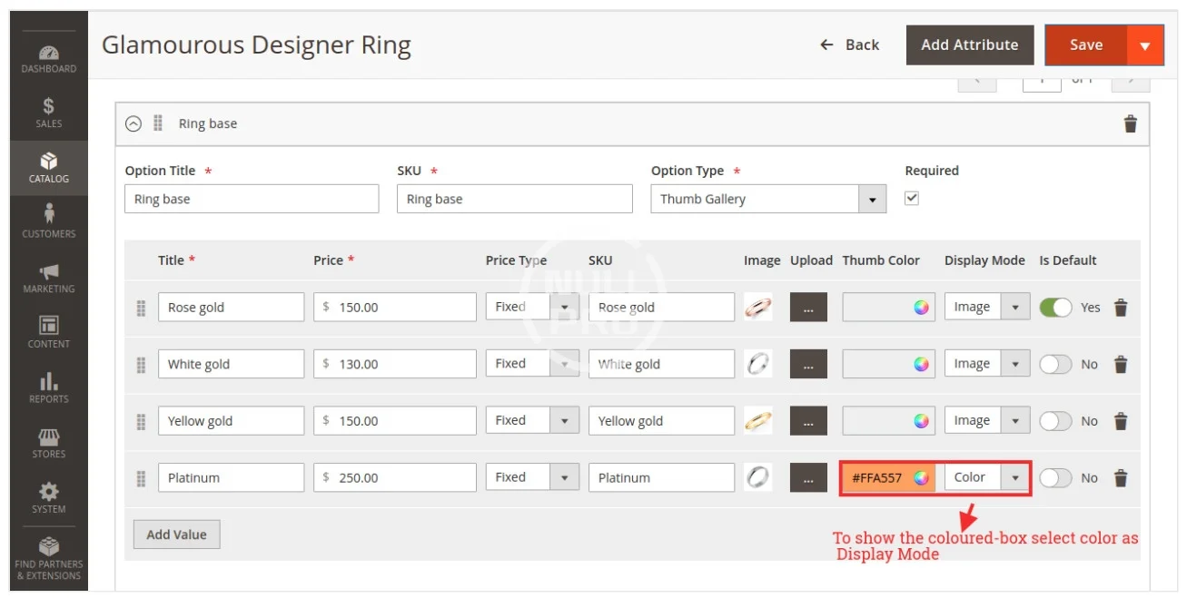Viewport: 1187px width, 598px height.
Task: Open color picker wheel for Rose gold
Action: [921, 308]
